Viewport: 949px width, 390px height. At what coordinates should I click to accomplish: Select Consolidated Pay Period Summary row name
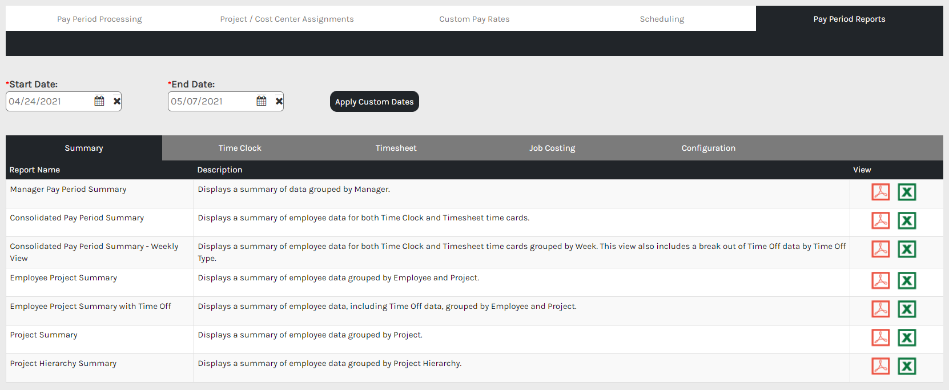tap(77, 218)
